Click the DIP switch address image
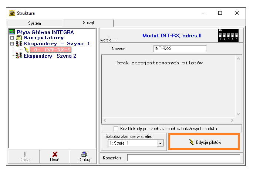The height and width of the screenshot is (169, 253). pyautogui.click(x=228, y=35)
